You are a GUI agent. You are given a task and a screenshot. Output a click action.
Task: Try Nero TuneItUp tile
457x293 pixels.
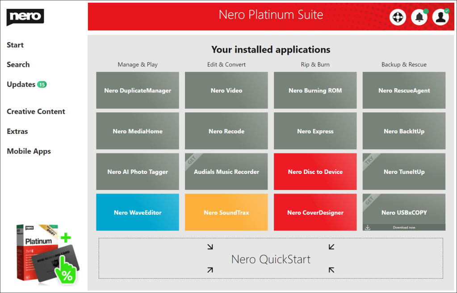(404, 172)
